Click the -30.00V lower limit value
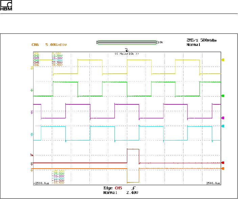 click(58, 176)
